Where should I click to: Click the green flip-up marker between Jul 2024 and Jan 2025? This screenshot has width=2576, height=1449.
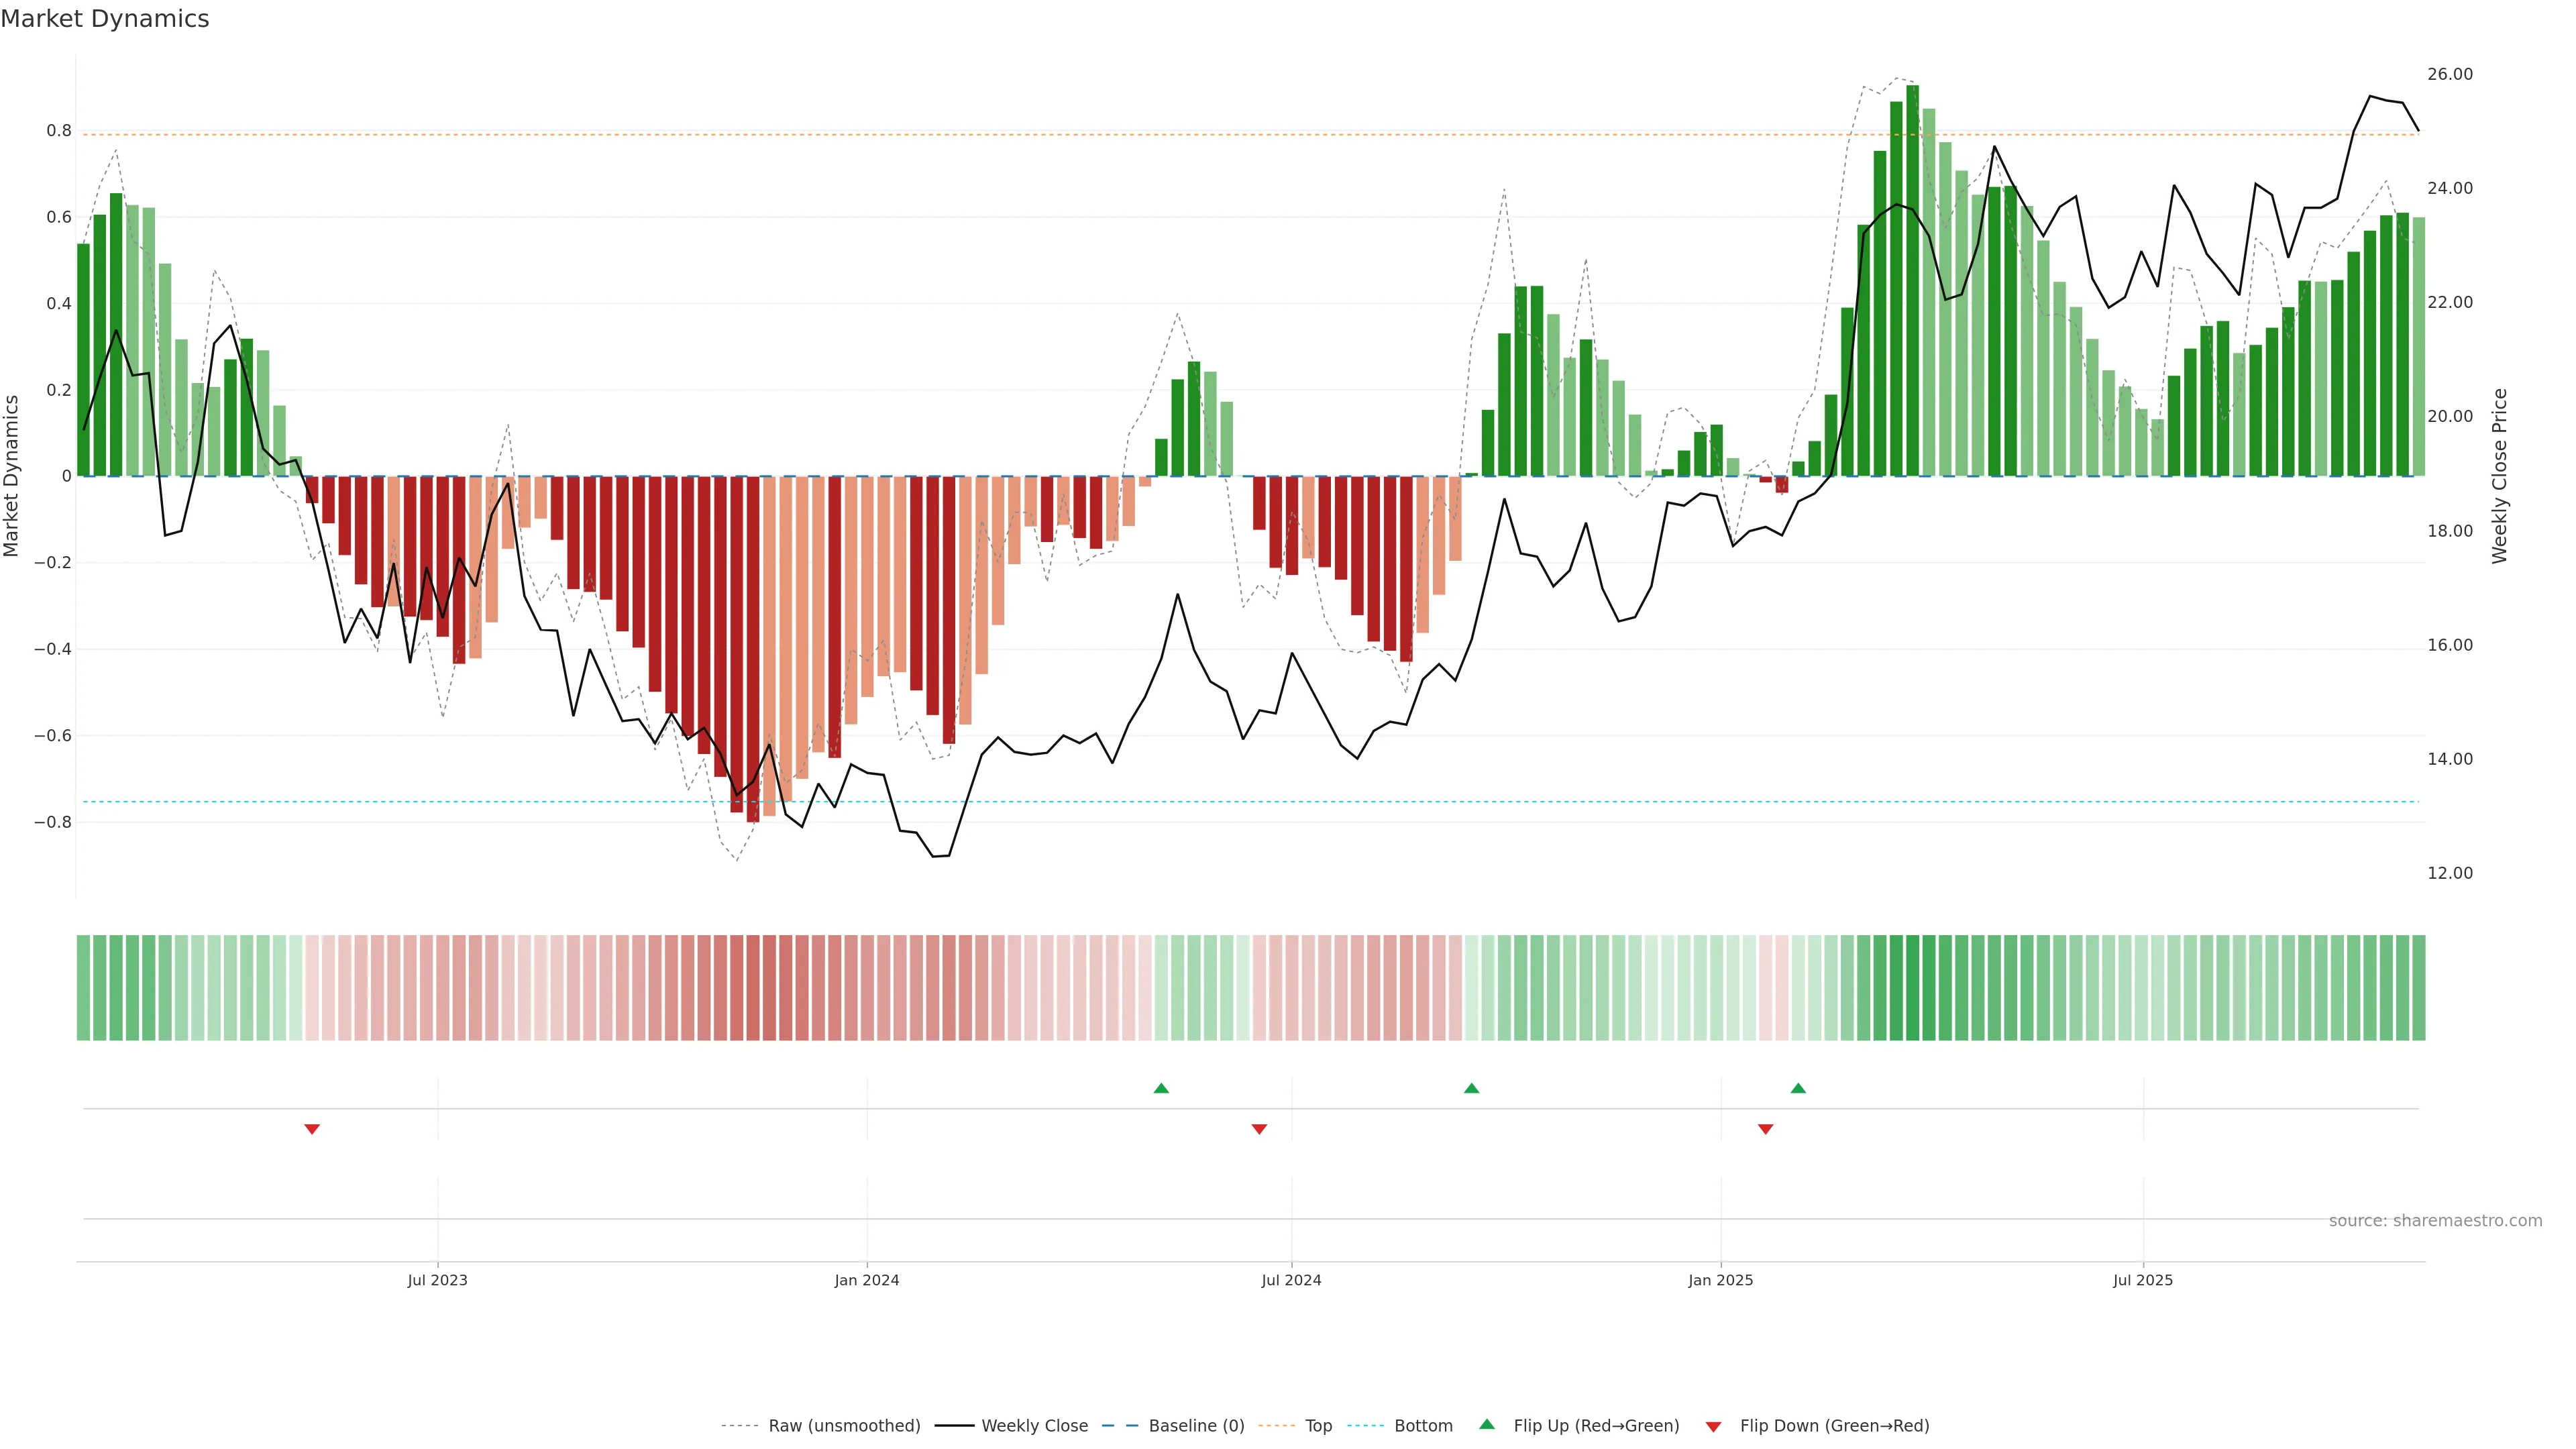click(1471, 1088)
